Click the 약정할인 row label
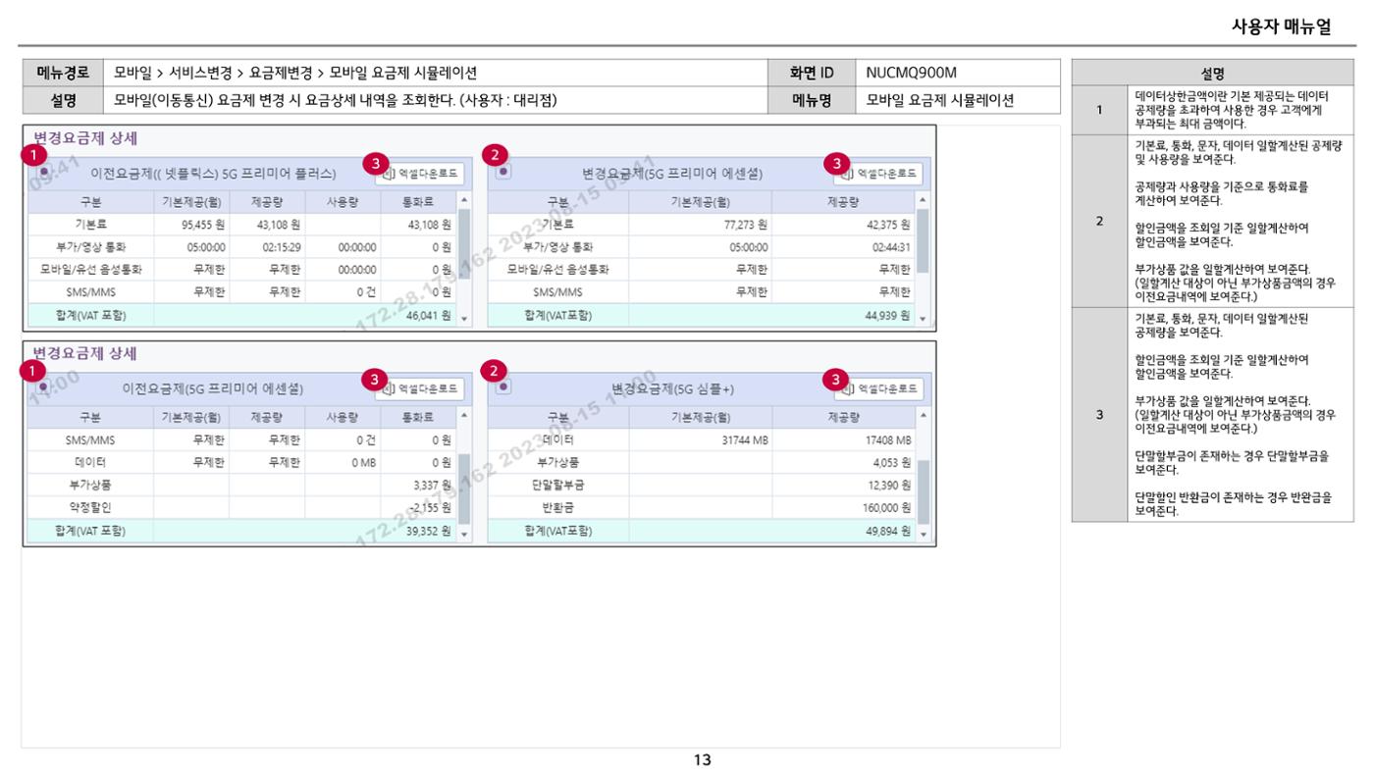 [90, 508]
